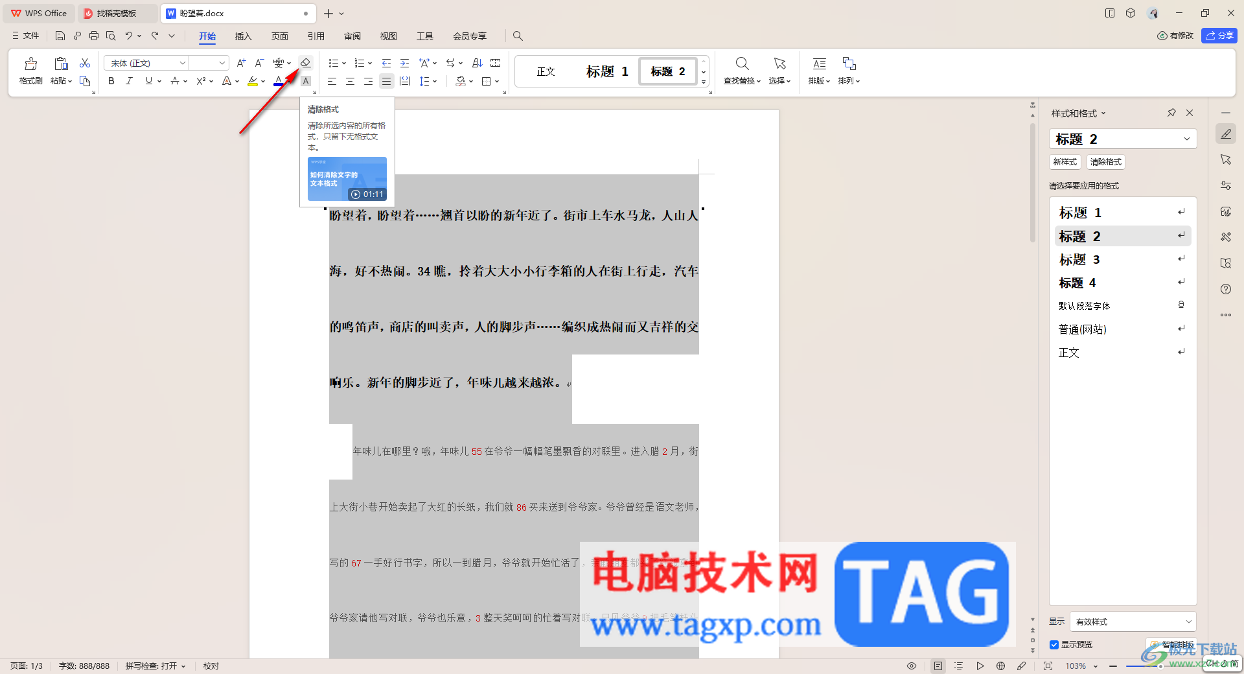This screenshot has height=674, width=1244.
Task: Click the 分享 share button
Action: pos(1219,36)
